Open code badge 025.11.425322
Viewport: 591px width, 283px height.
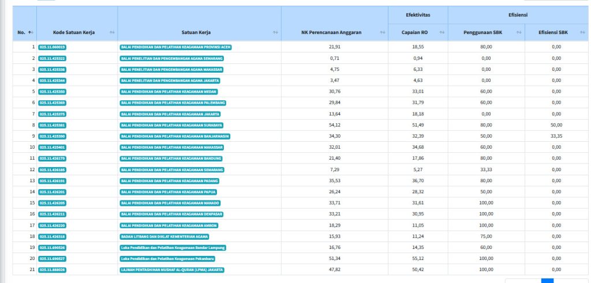(53, 58)
